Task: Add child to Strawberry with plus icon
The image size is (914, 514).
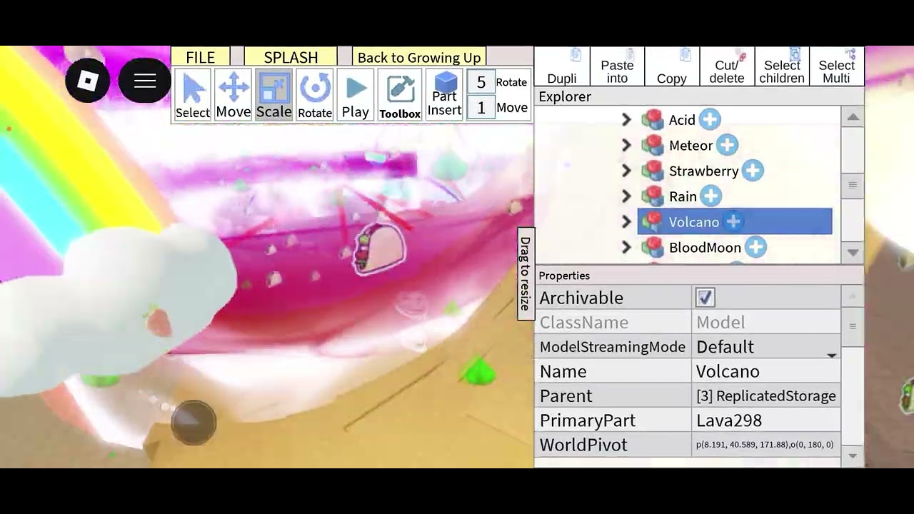Action: pos(753,171)
